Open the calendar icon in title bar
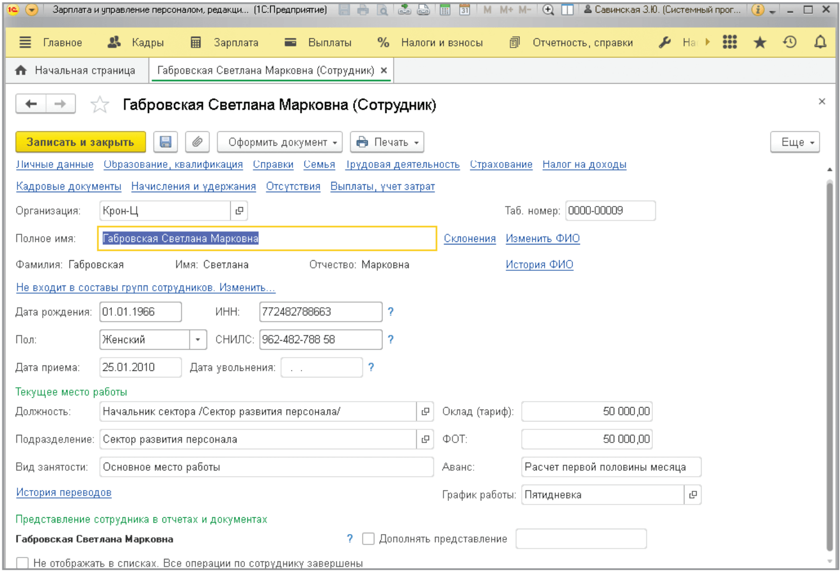840x572 pixels. pyautogui.click(x=465, y=10)
